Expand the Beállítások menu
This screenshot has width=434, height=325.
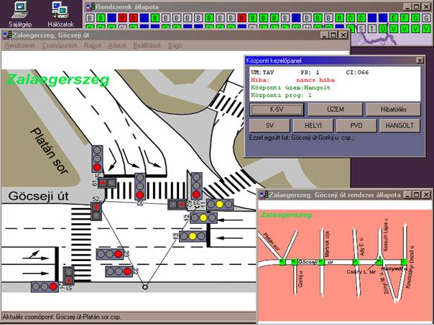coord(147,45)
